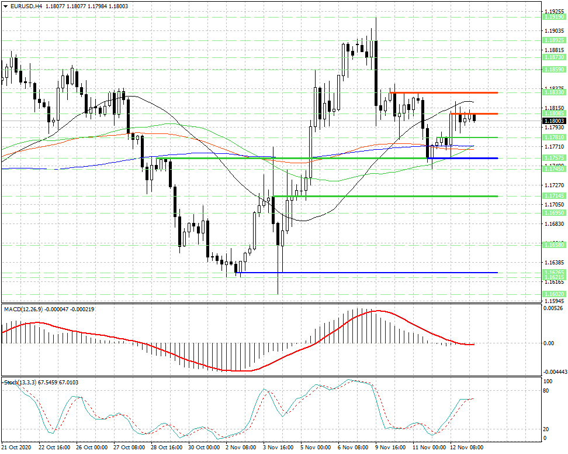Click the green 1.19190 level label
Screen dimensions: 568x454
pos(554,17)
